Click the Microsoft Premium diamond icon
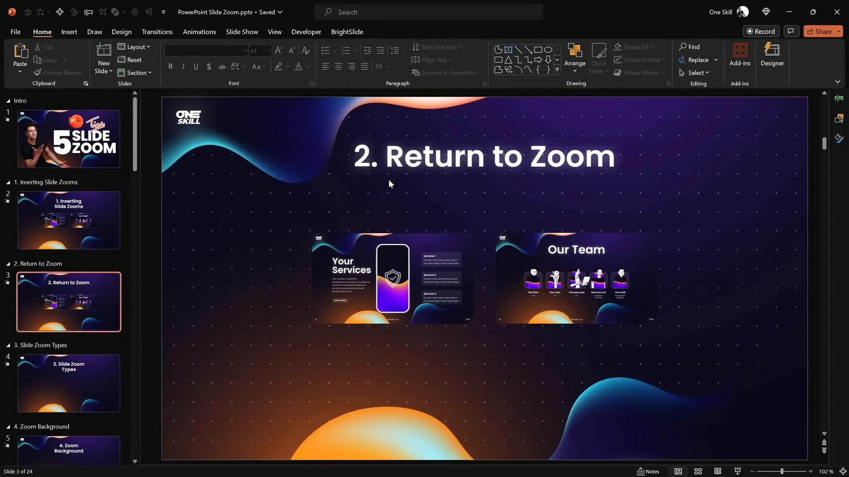The width and height of the screenshot is (849, 477). coord(766,12)
